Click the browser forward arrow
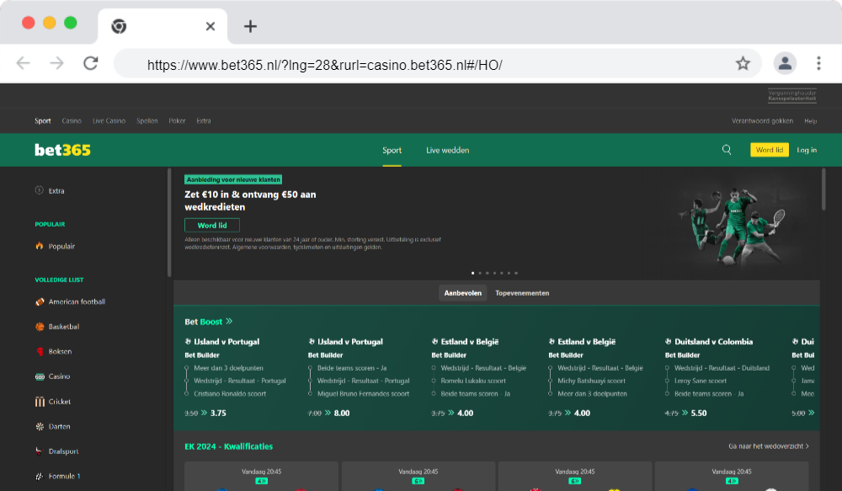The image size is (842, 491). point(56,63)
